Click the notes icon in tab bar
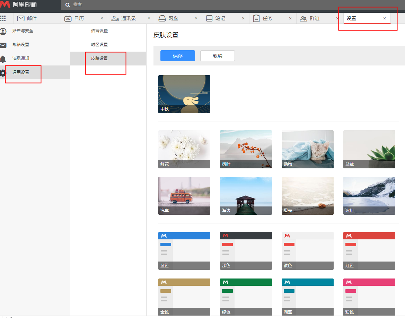The height and width of the screenshot is (318, 405). (209, 18)
